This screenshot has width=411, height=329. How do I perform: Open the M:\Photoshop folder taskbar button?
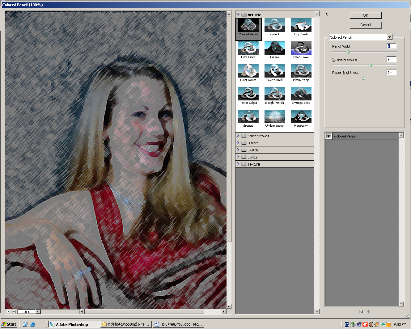[x=125, y=324]
